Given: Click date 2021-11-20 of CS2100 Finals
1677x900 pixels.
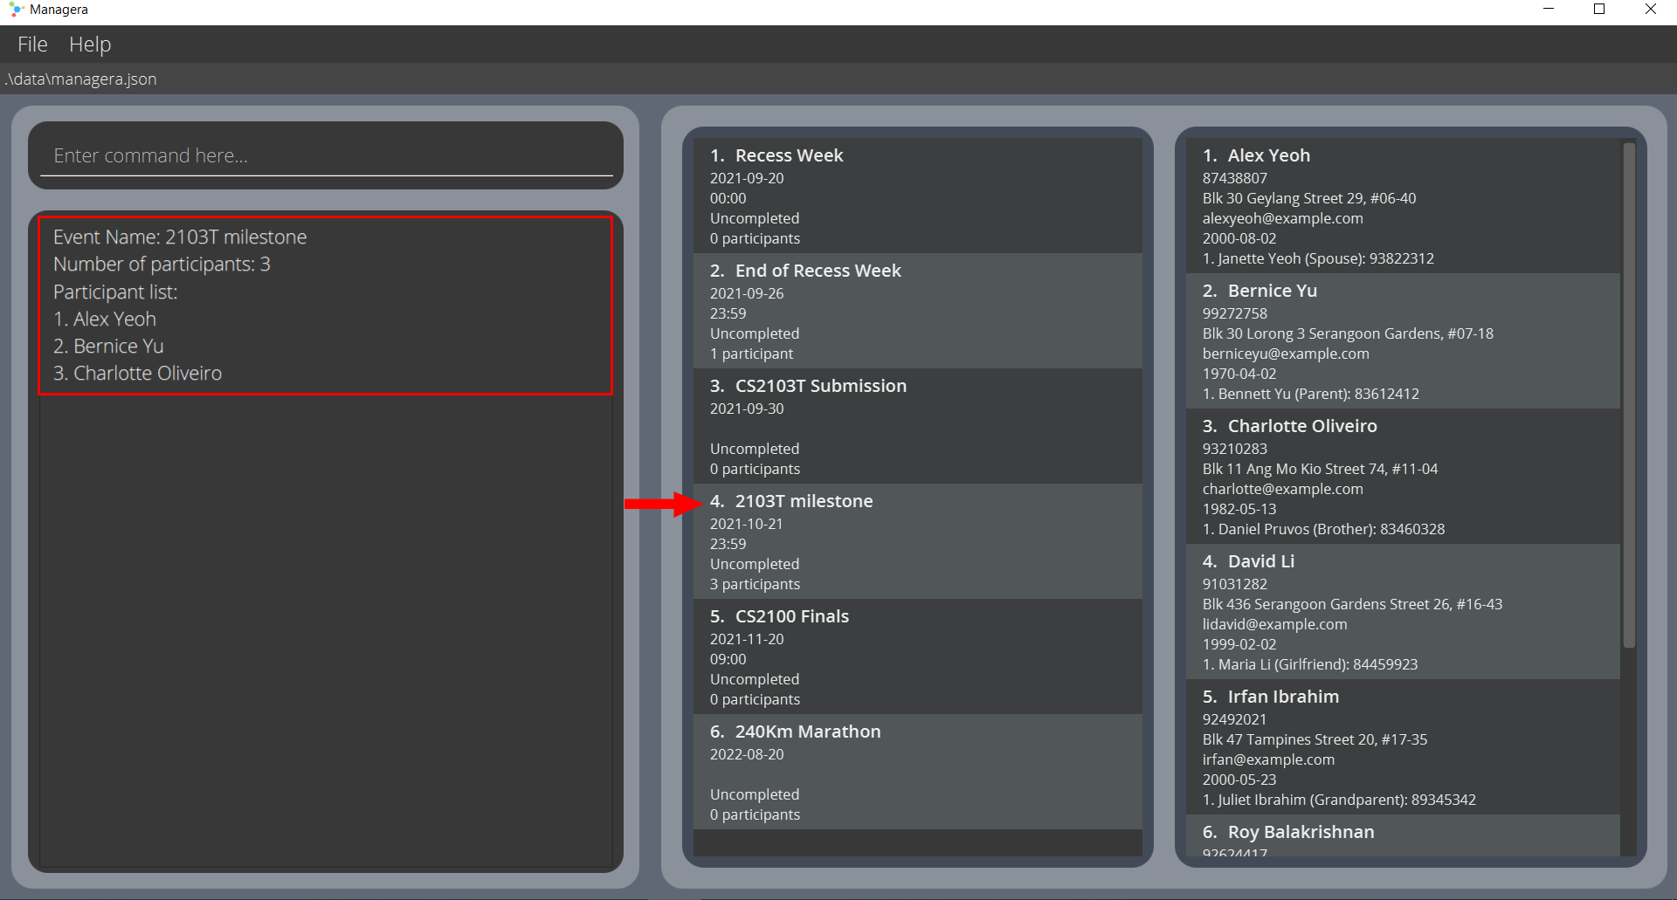Looking at the screenshot, I should [747, 639].
